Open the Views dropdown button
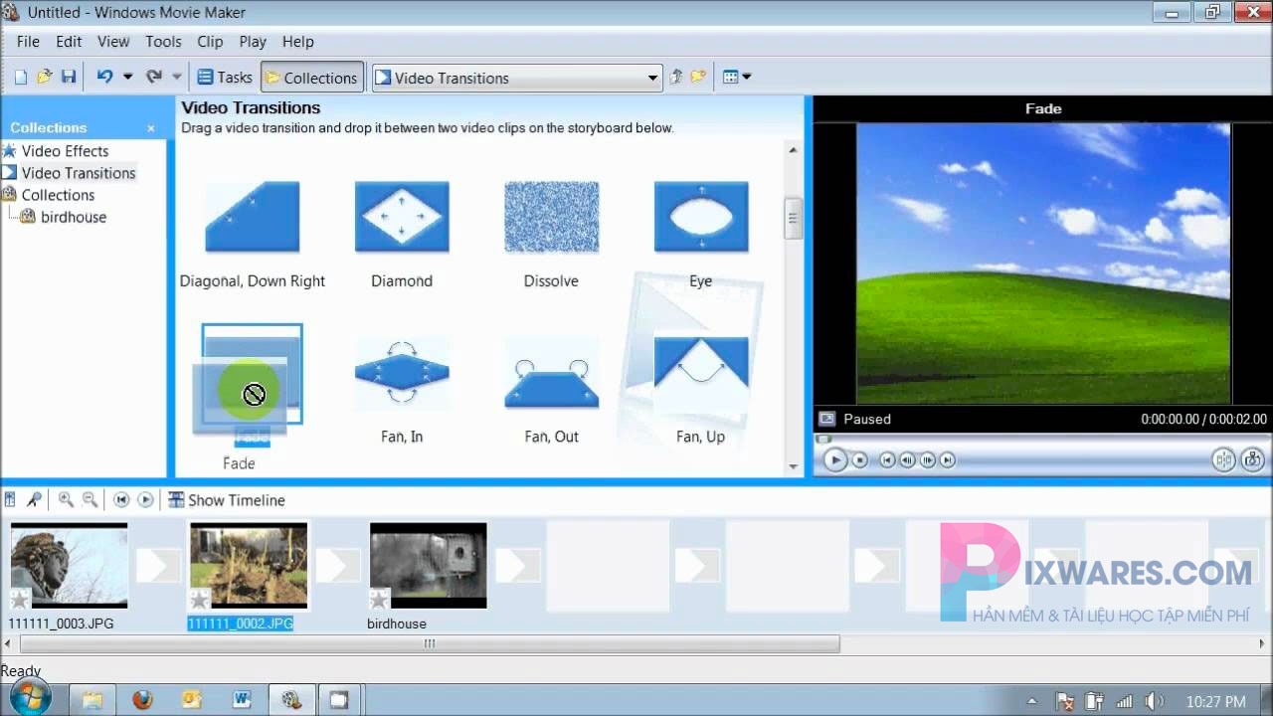 737,77
